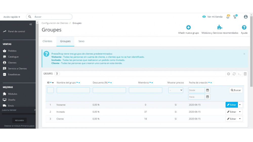Click the main page vertical scrollbar
Screen dimensions: 253x142
(x=251, y=51)
